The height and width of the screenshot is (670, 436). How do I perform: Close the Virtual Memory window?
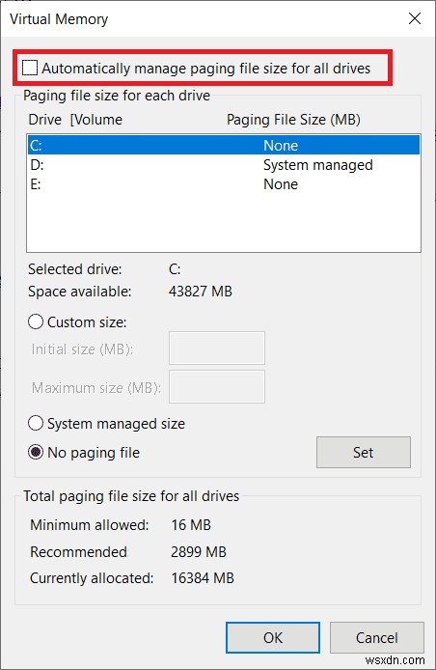[415, 18]
